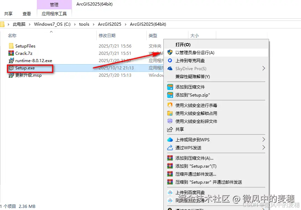301x210 pixels.
Task: Click the folder icon in address bar
Action: [x=2, y=24]
